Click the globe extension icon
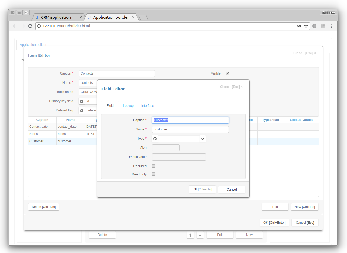The height and width of the screenshot is (253, 347). click(314, 26)
